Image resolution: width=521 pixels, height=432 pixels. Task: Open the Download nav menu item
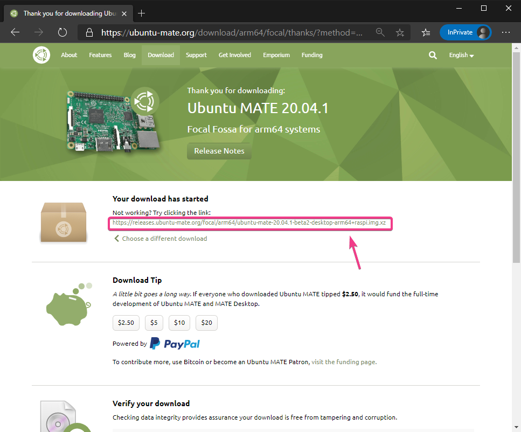coord(161,55)
